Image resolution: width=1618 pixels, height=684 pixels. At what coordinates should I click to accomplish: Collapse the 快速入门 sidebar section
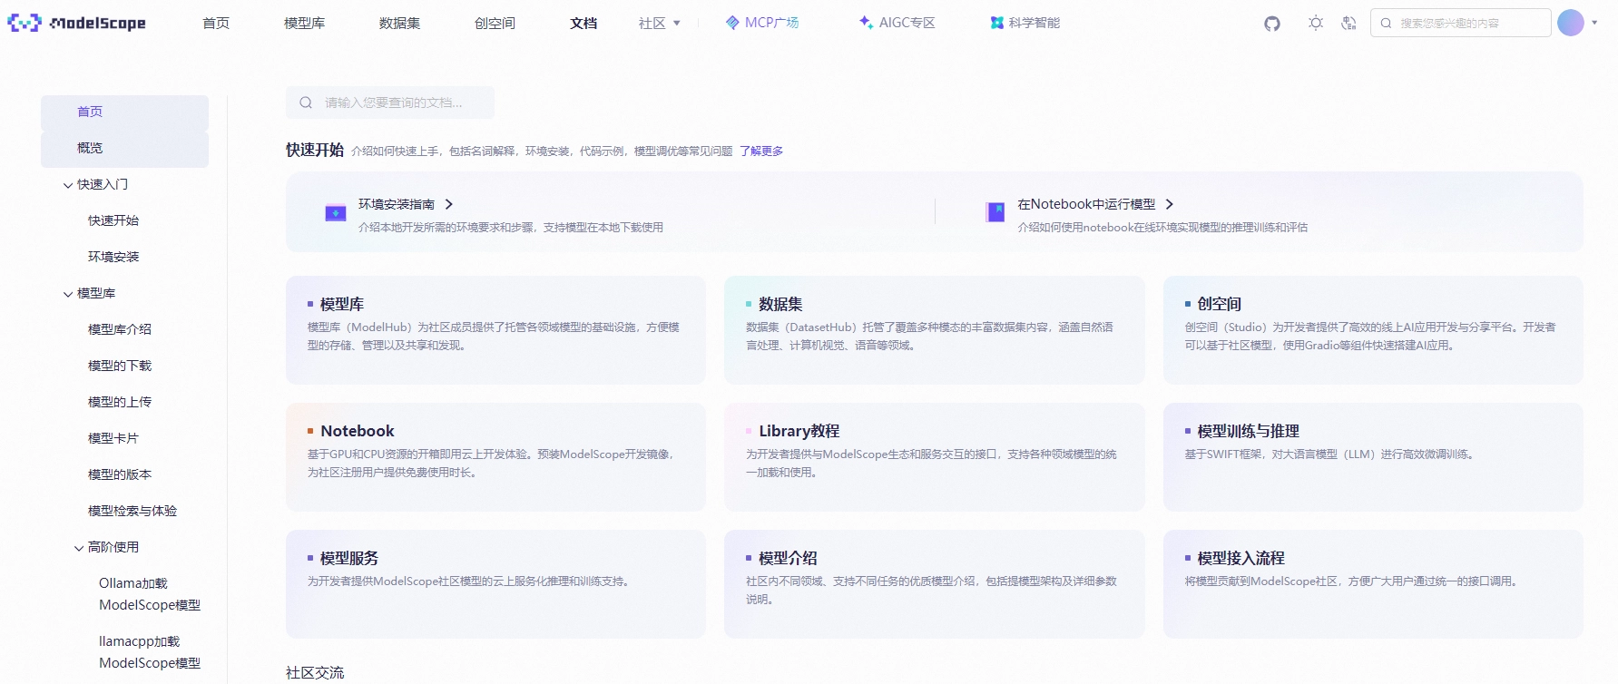68,185
